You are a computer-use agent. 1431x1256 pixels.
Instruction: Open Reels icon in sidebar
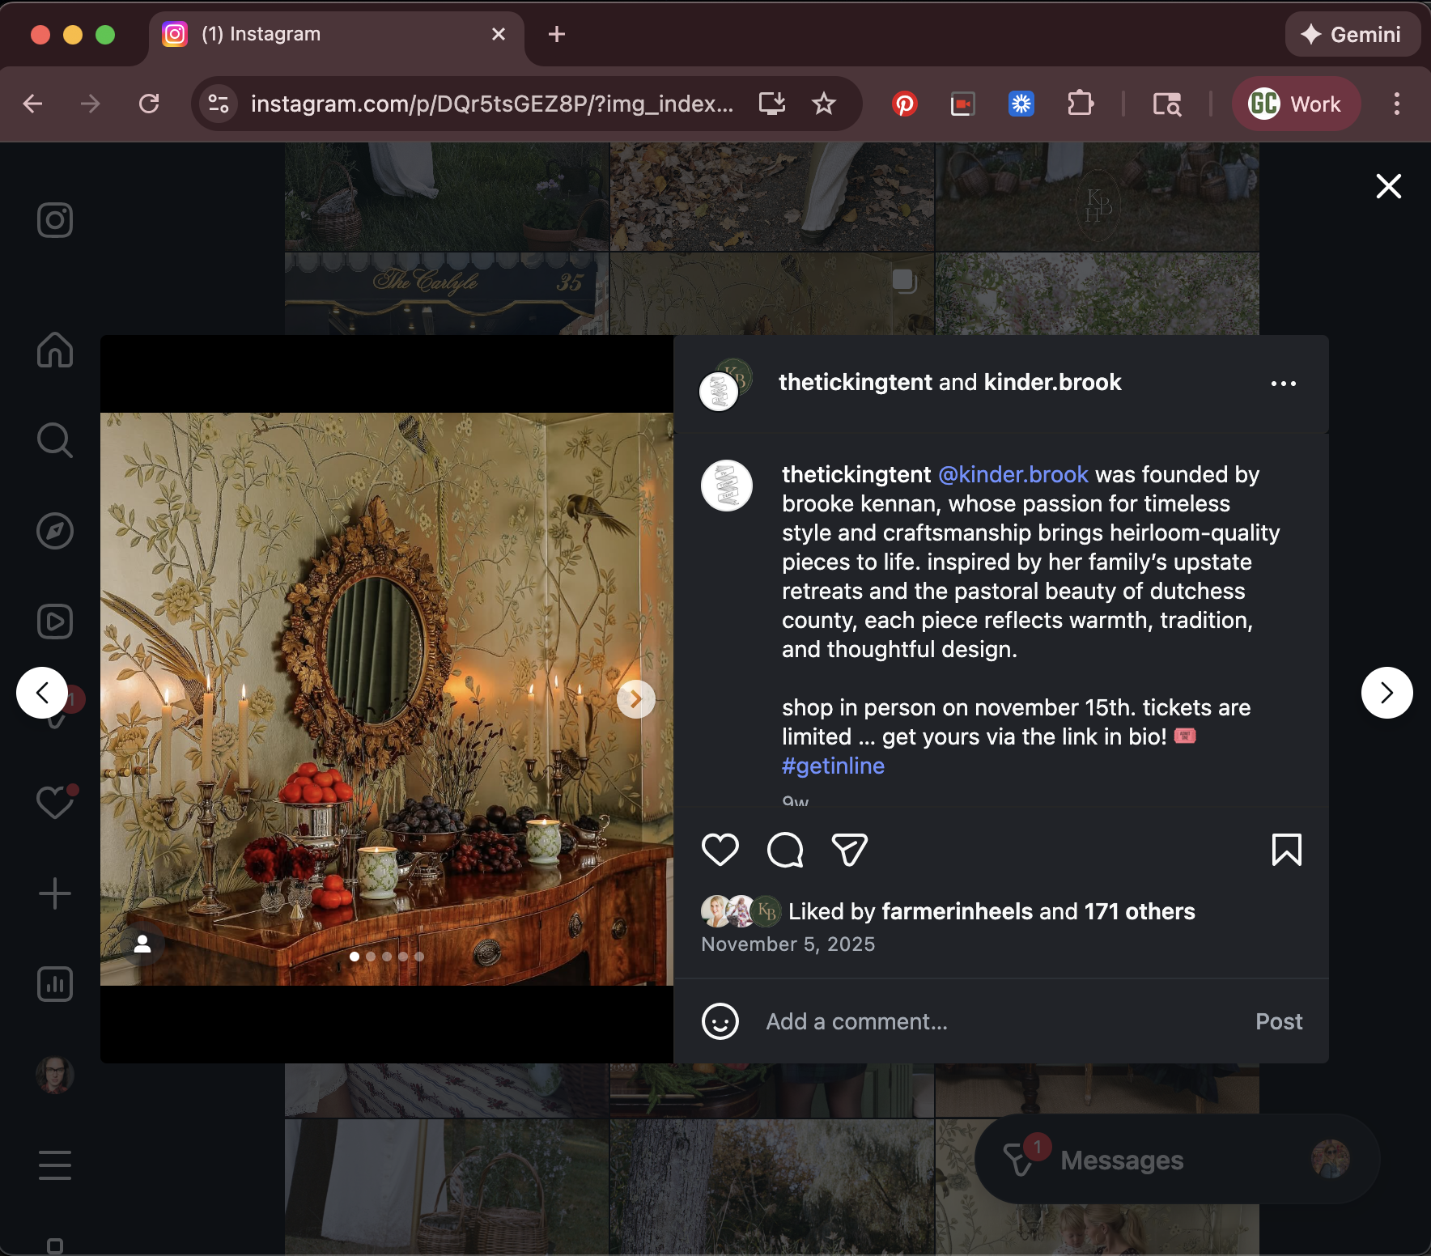click(x=55, y=622)
